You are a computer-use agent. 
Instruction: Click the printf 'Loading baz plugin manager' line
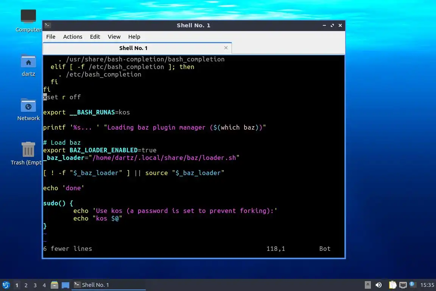coord(154,128)
